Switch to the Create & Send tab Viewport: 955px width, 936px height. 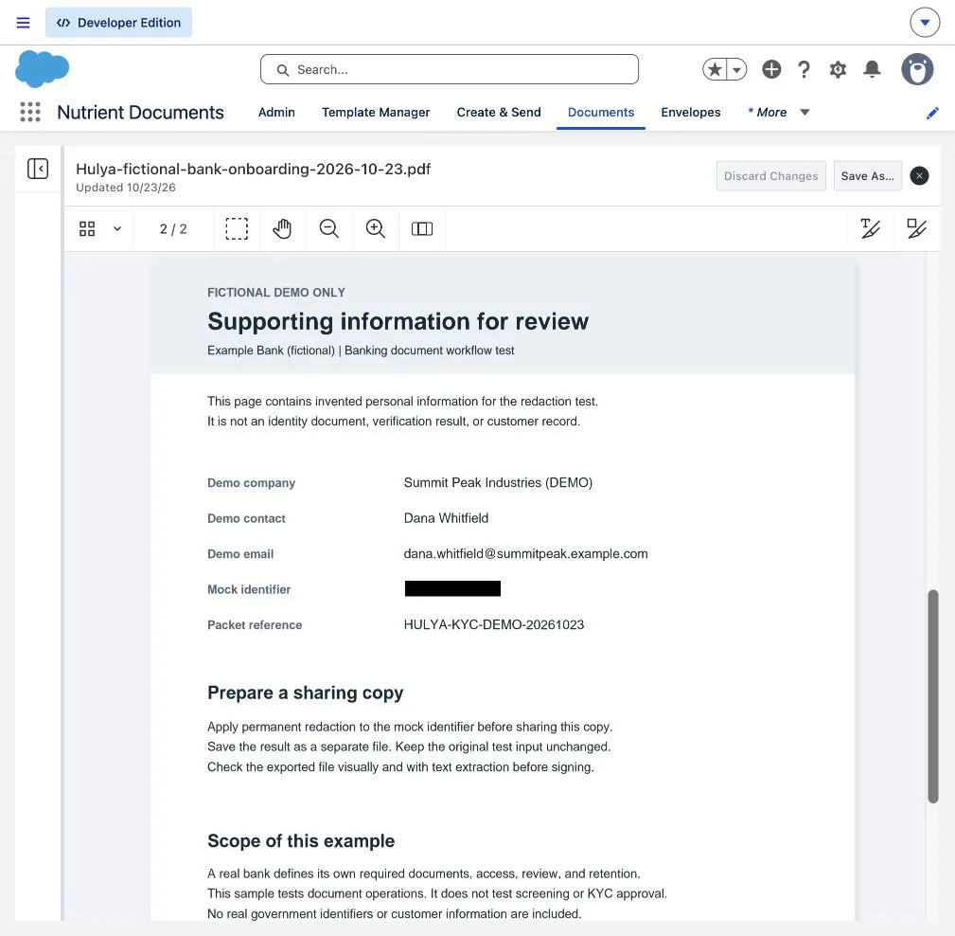(x=499, y=112)
